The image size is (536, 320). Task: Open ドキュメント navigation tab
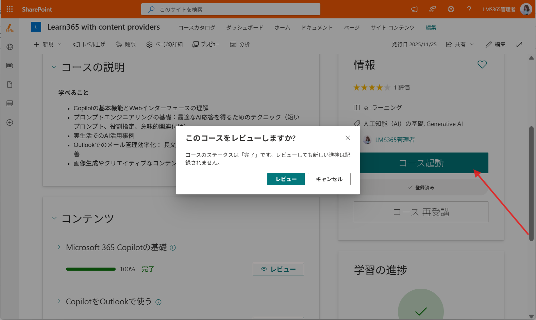[317, 28]
